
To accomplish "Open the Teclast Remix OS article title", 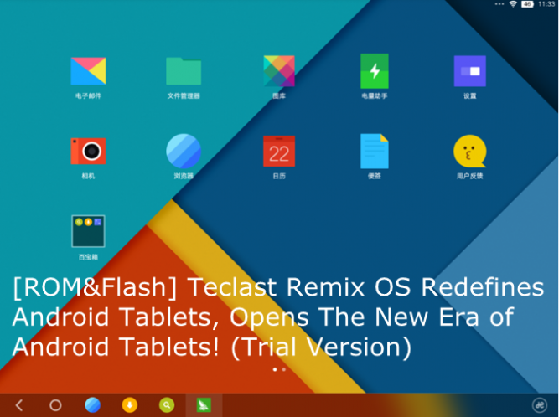I will (279, 317).
